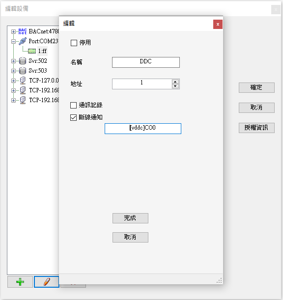
Task: Click the BACnet icon in the tree
Action: pos(23,31)
